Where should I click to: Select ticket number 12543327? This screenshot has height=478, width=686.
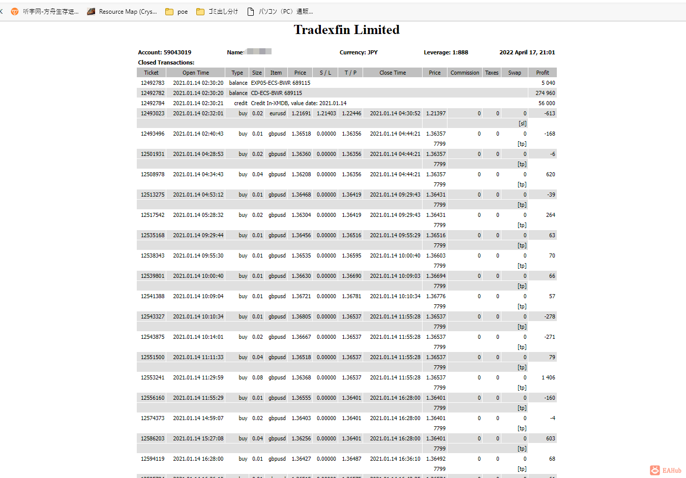tap(153, 316)
